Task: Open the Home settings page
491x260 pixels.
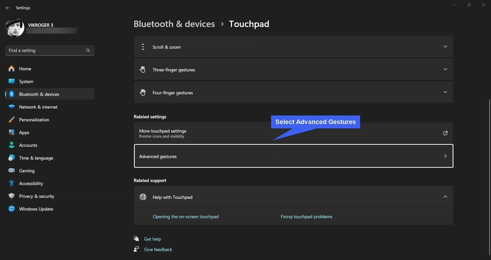Action: (25, 69)
